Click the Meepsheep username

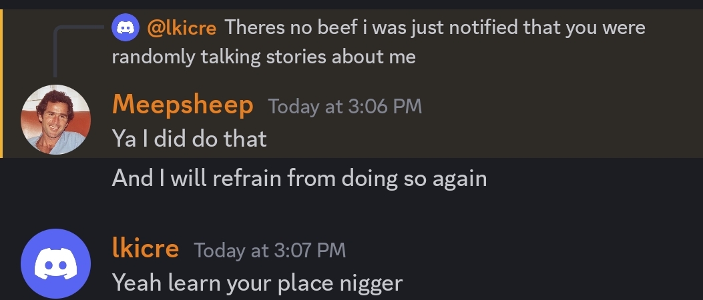point(182,105)
